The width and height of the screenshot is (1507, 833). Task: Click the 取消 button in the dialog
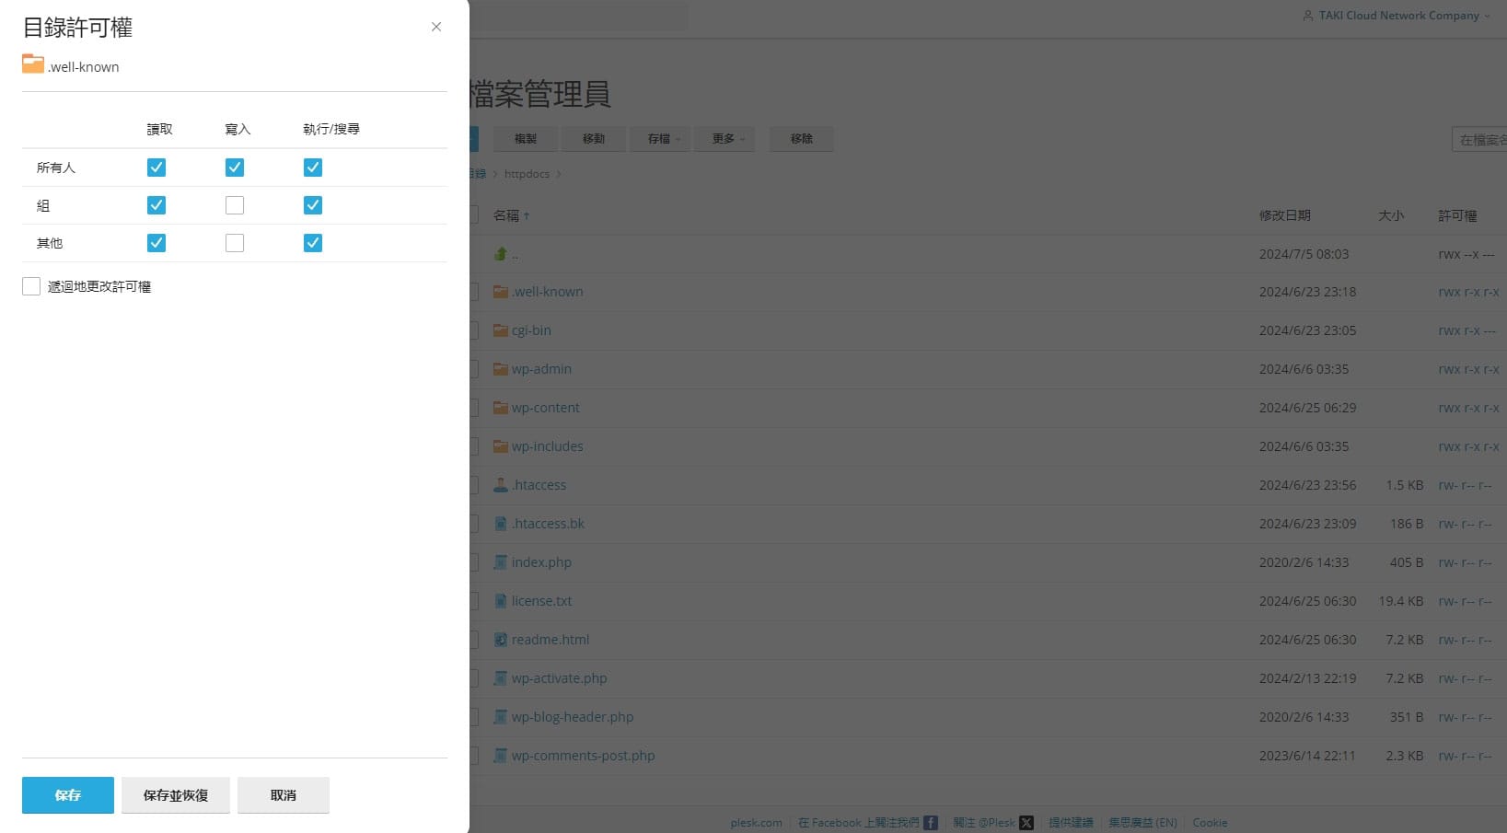(x=283, y=794)
